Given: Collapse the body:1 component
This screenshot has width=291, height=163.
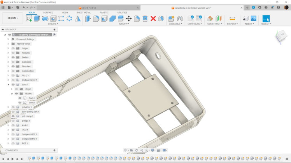Looking at the screenshot, I should pos(8,84).
